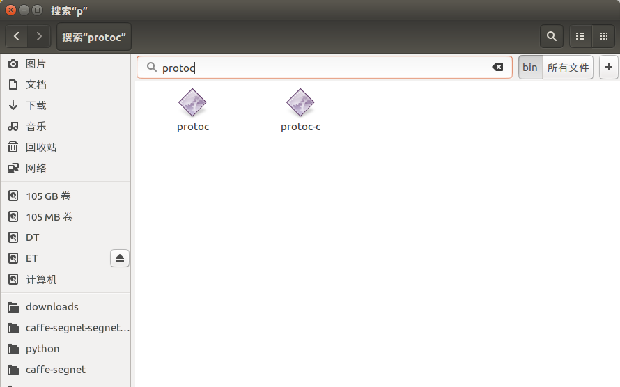The image size is (620, 387).
Task: Select the protoc-c executable file icon
Action: tap(300, 103)
